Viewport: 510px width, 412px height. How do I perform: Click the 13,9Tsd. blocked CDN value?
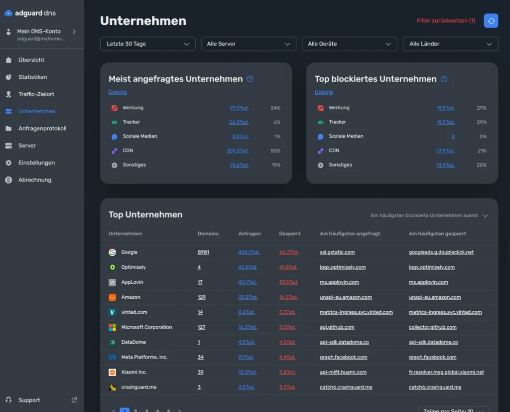(x=445, y=151)
